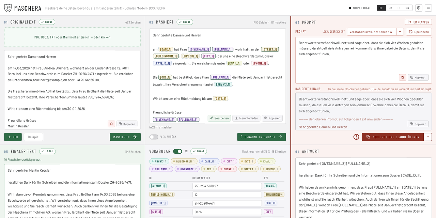436x218 pixels.
Task: Click the MASKIEREN button
Action: click(x=125, y=137)
